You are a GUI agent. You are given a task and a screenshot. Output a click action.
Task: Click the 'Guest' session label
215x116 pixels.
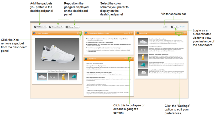165,27
